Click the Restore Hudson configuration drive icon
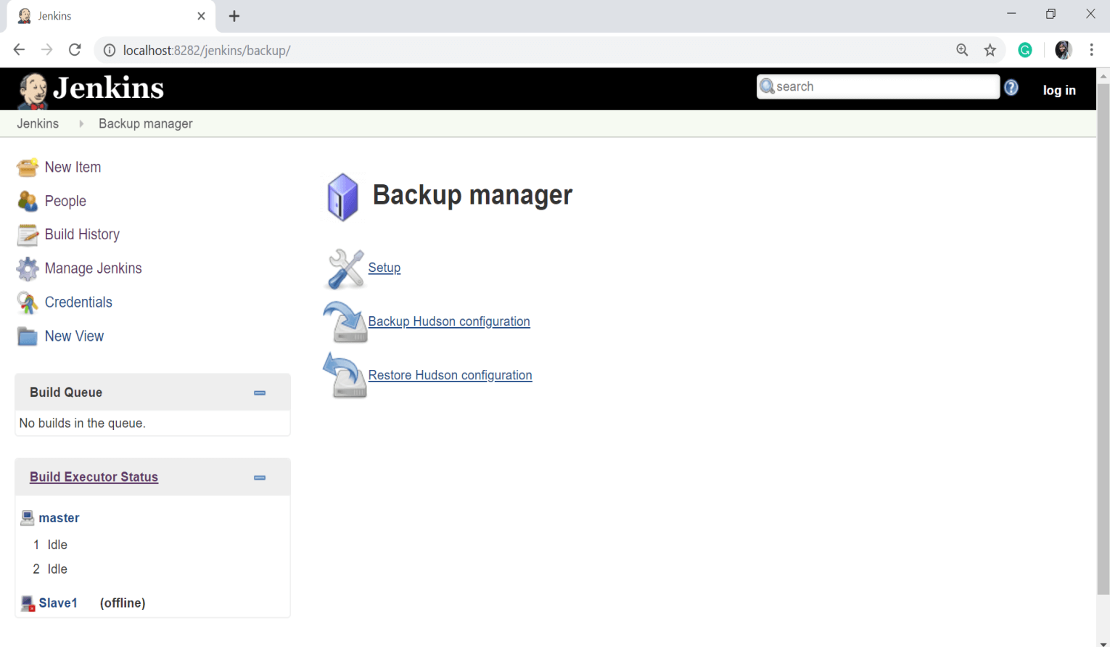 345,375
